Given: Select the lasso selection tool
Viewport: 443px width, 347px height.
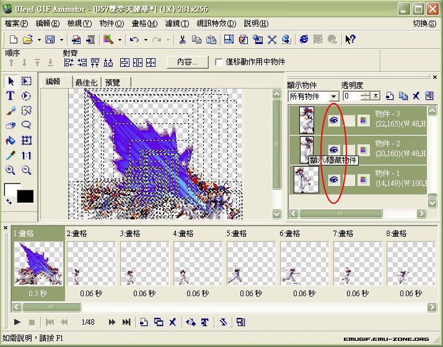Looking at the screenshot, I should 26,125.
